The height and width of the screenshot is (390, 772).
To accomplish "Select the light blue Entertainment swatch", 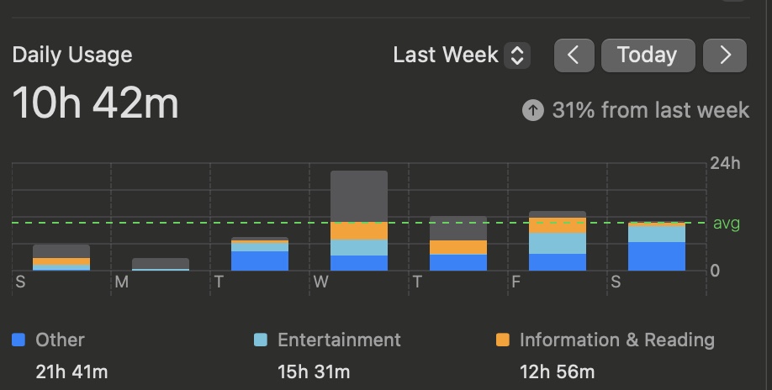I will coord(261,340).
